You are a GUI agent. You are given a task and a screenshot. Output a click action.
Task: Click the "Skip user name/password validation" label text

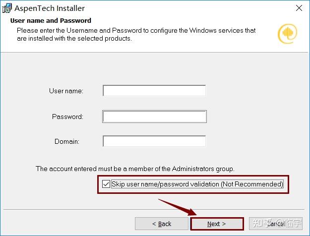click(x=197, y=184)
